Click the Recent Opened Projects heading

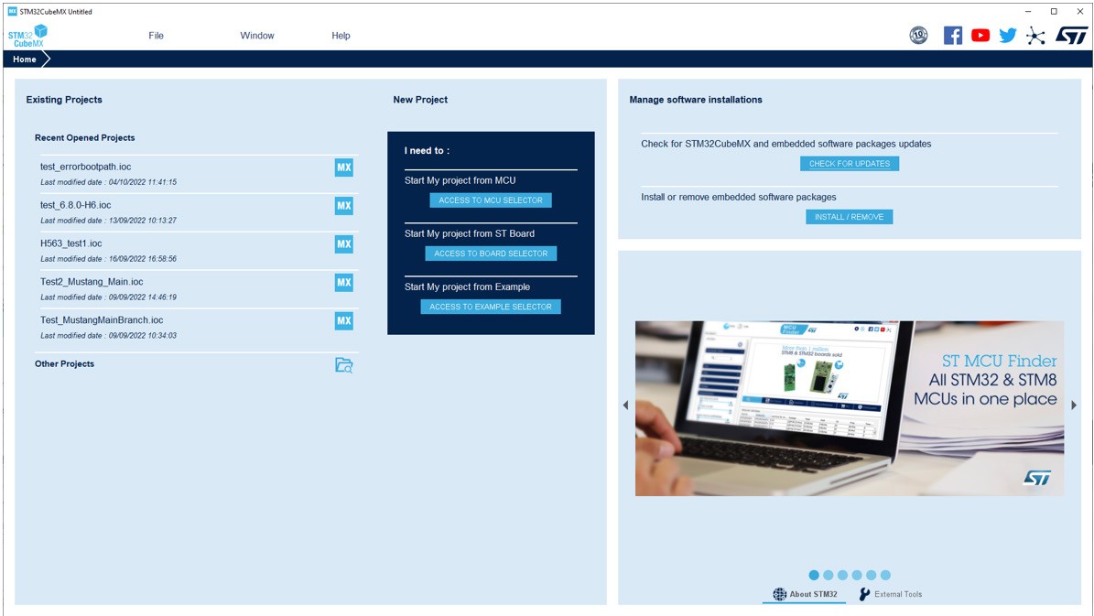pos(84,138)
